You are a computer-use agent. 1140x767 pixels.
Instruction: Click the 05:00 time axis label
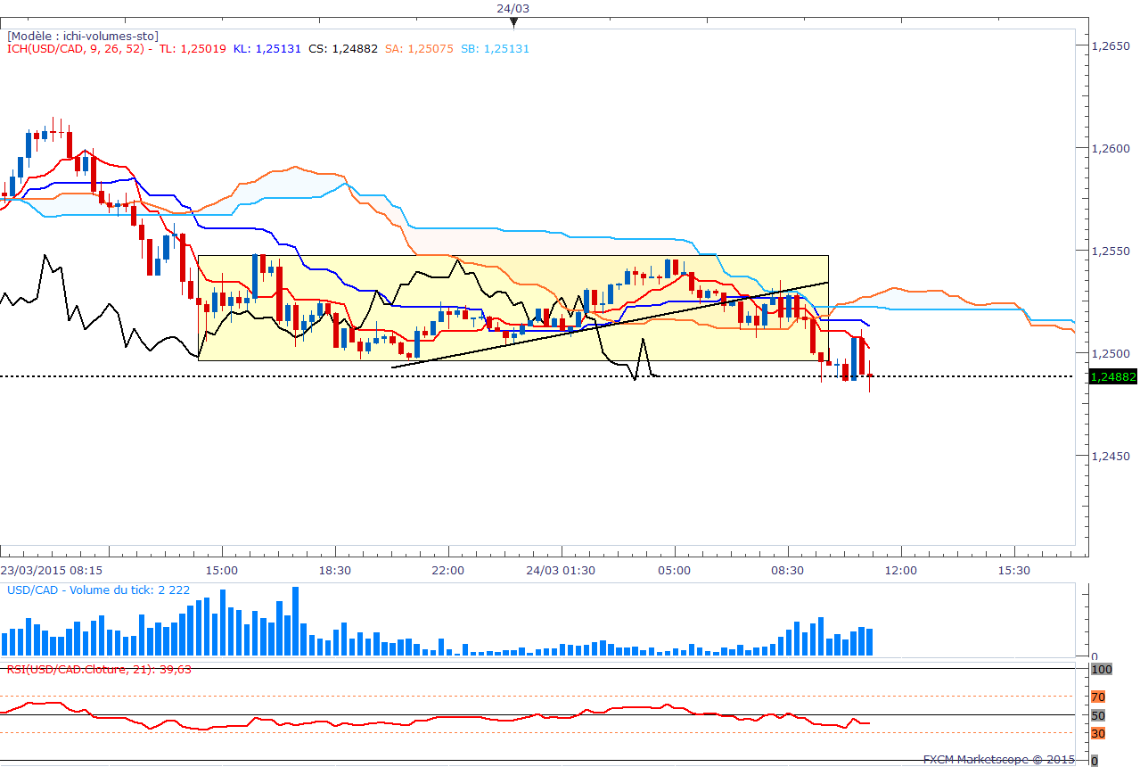[x=674, y=569]
